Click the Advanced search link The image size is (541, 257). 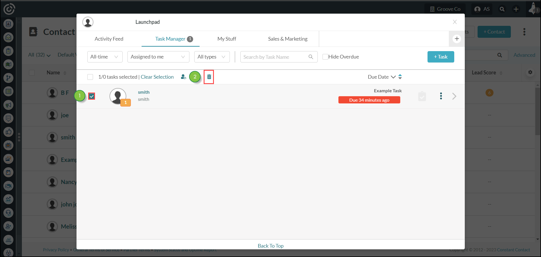pos(524,55)
